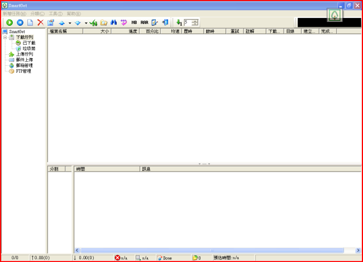Click the red X Delete icon
This screenshot has height=262, width=363.
pyautogui.click(x=40, y=22)
